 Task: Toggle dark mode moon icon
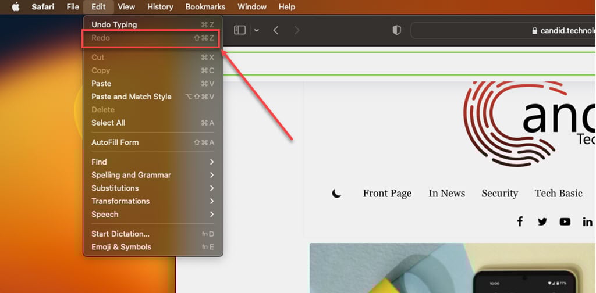click(x=336, y=194)
